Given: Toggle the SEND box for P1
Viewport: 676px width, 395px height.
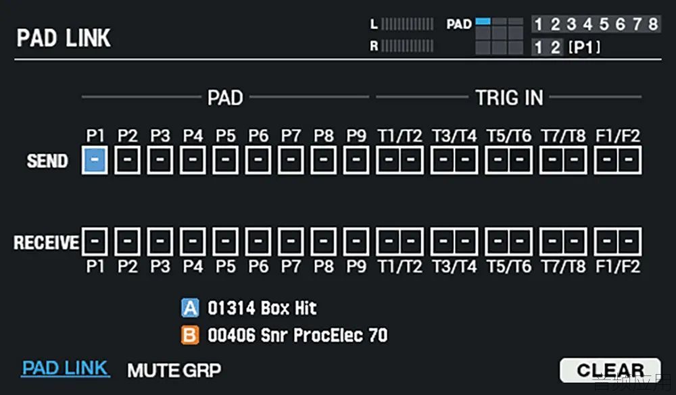Looking at the screenshot, I should click(x=95, y=160).
